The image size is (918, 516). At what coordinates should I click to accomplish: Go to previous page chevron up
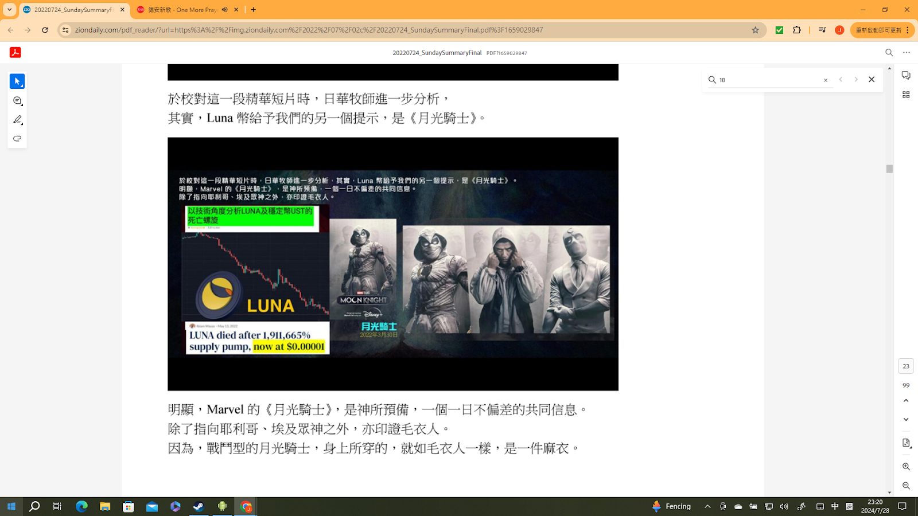906,401
